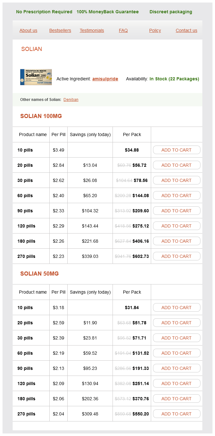Image resolution: width=215 pixels, height=436 pixels.
Task: Click the SOLIAN product title heading
Action: [32, 49]
